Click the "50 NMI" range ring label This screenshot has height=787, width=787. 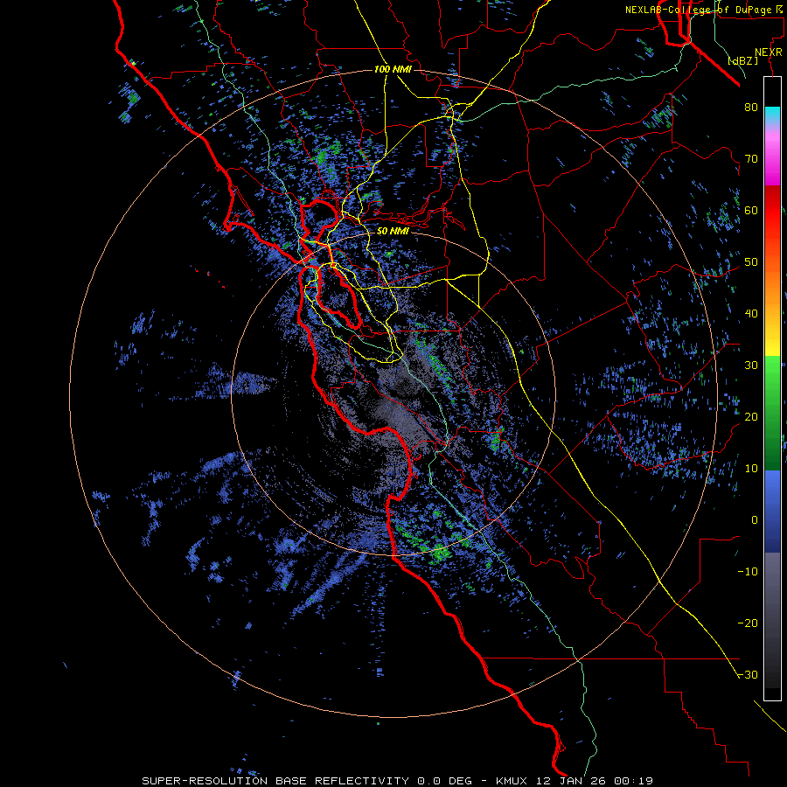click(393, 232)
